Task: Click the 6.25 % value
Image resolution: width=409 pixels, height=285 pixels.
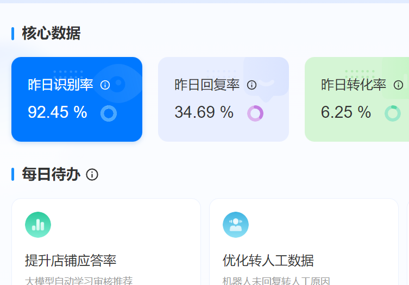Action: 346,112
